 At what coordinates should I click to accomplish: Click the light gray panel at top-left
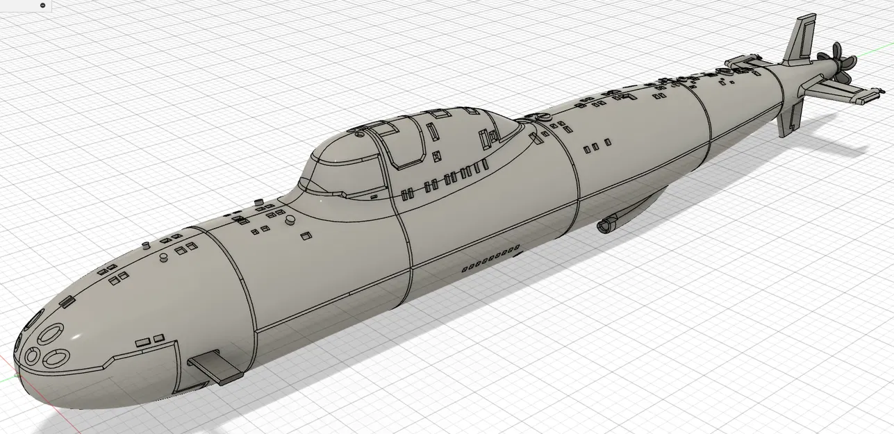[x=21, y=7]
